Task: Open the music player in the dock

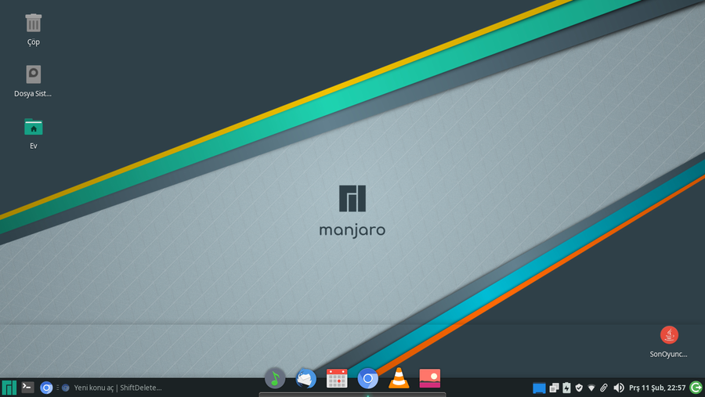Action: (x=274, y=379)
